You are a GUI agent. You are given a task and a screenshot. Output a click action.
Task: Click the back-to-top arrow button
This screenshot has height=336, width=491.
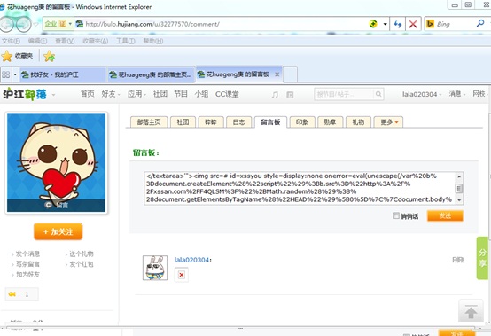click(x=471, y=310)
